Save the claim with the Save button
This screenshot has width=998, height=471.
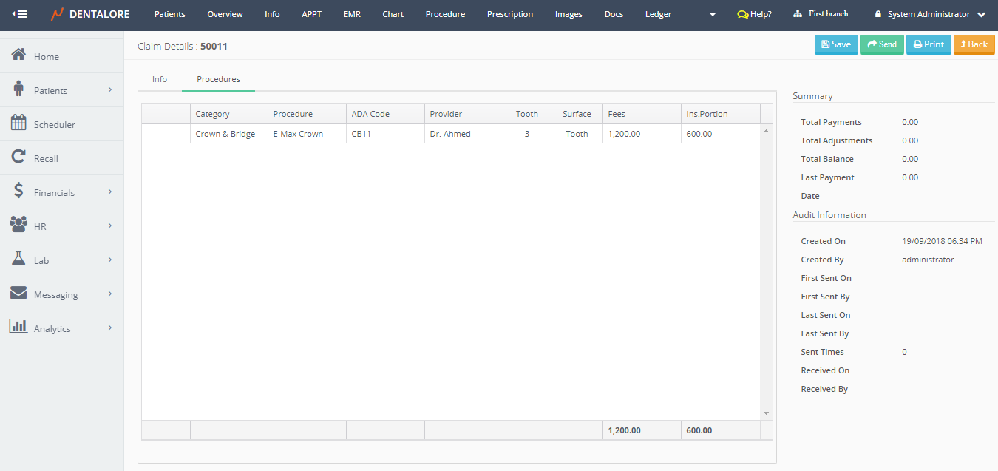coord(836,44)
